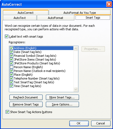
Task: Uncheck Label text with smart tags
Action: 6,37
